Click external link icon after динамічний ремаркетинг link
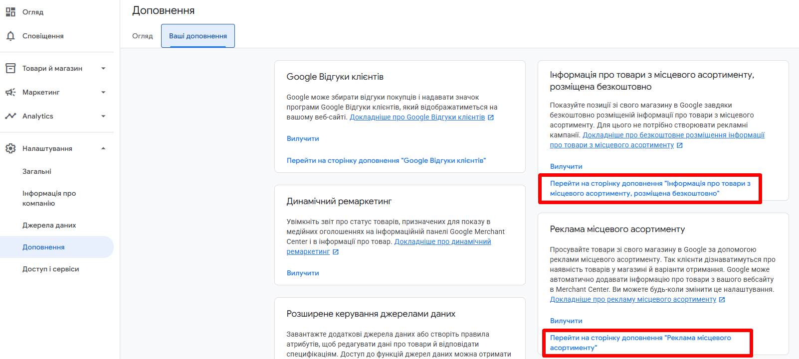799x359 pixels. point(336,252)
